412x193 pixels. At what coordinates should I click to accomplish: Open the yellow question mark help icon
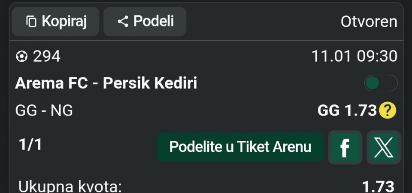pos(388,111)
